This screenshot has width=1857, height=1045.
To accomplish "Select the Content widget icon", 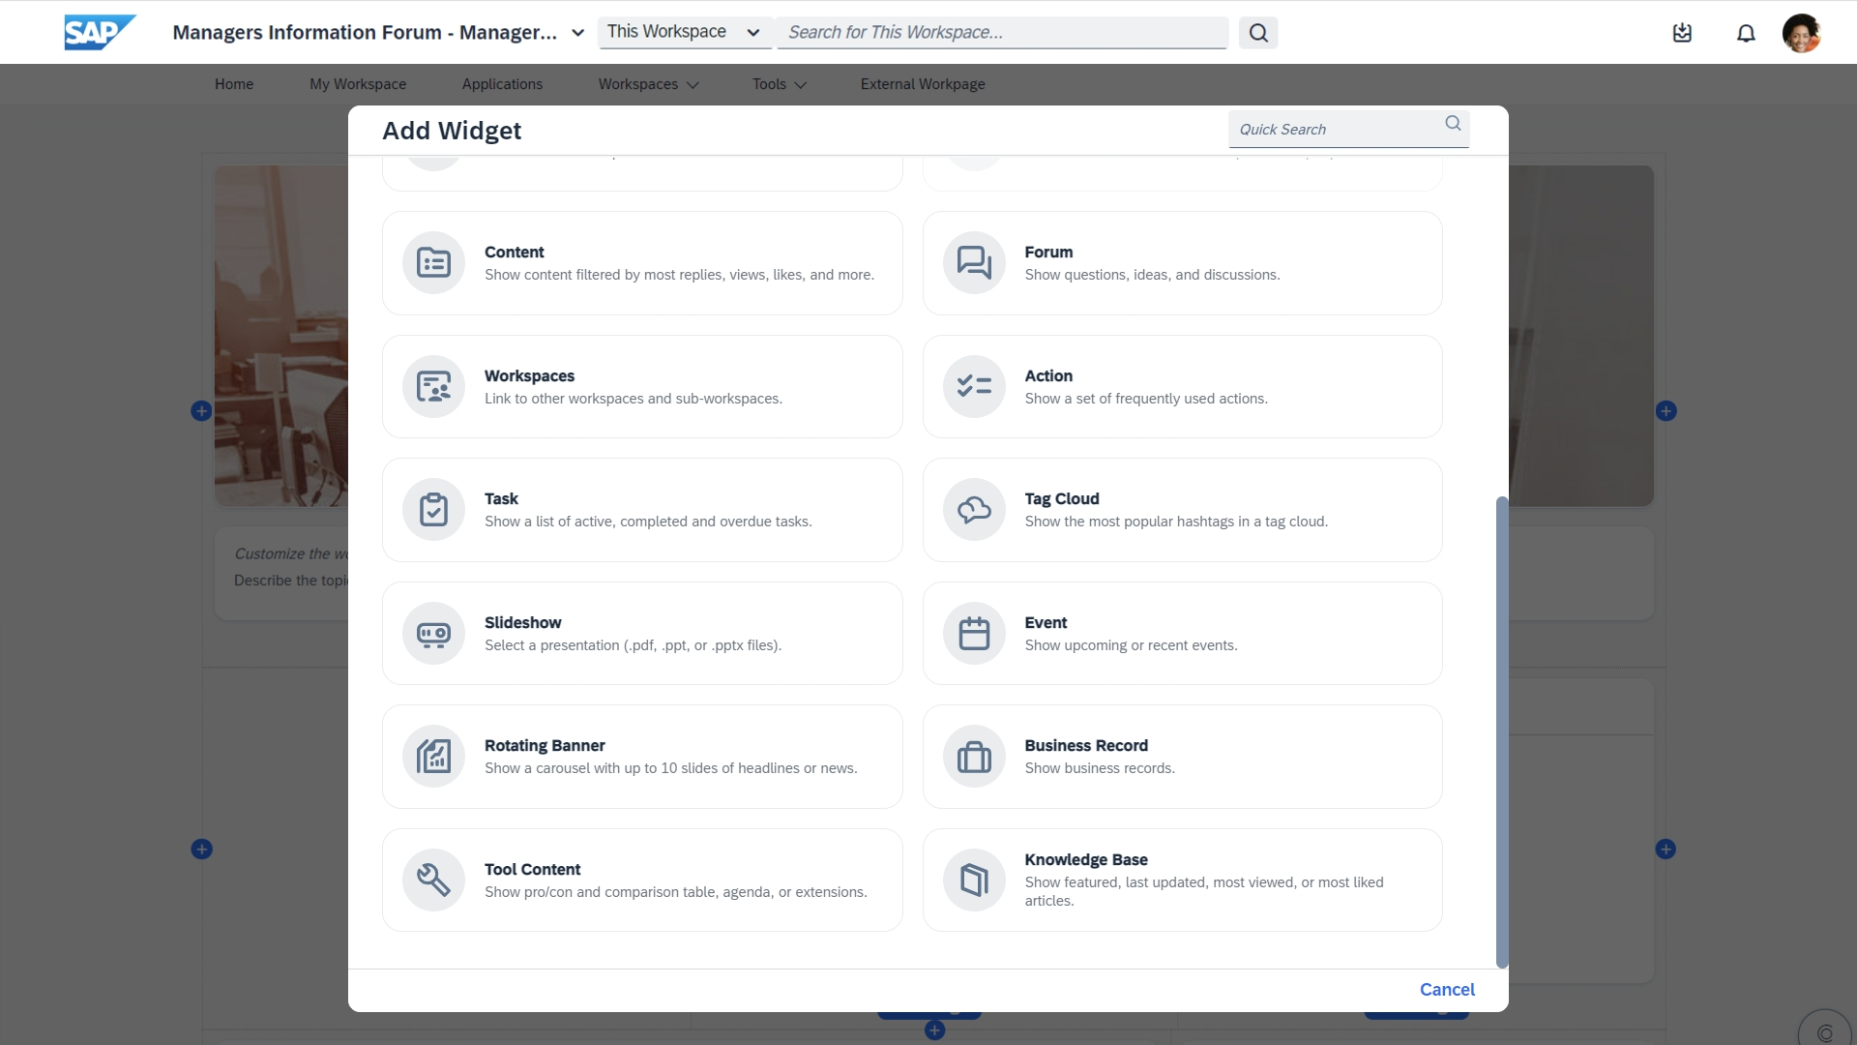I will [433, 262].
